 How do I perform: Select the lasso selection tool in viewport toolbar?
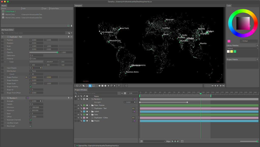point(77,86)
